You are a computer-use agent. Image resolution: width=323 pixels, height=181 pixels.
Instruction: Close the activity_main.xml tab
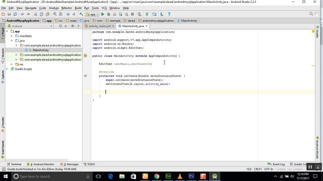pyautogui.click(x=113, y=26)
